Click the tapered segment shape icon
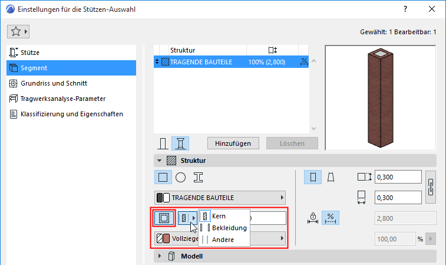 click(331, 177)
